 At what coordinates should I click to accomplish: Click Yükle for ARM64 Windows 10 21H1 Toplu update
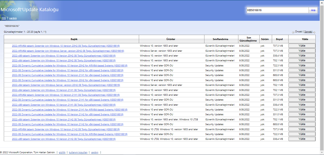(x=302, y=95)
